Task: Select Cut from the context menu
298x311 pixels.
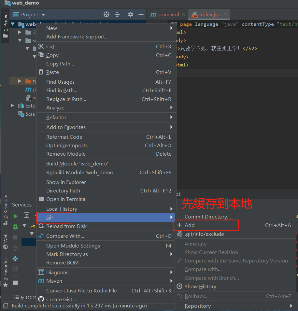Action: [x=106, y=47]
